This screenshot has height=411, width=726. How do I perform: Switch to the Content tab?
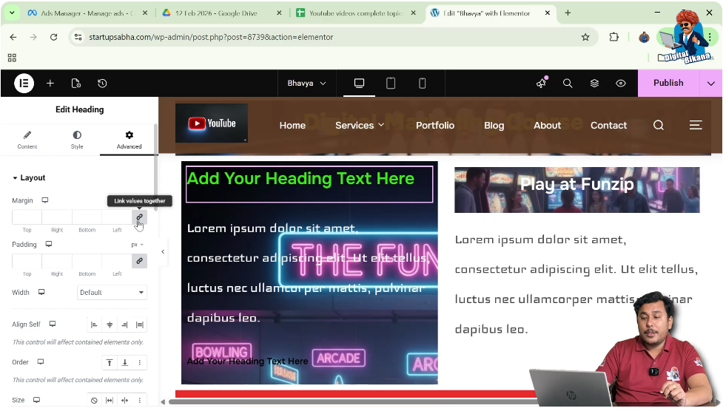coord(27,140)
